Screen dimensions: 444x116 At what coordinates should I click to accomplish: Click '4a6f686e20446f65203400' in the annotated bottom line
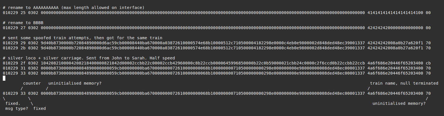point(395,93)
